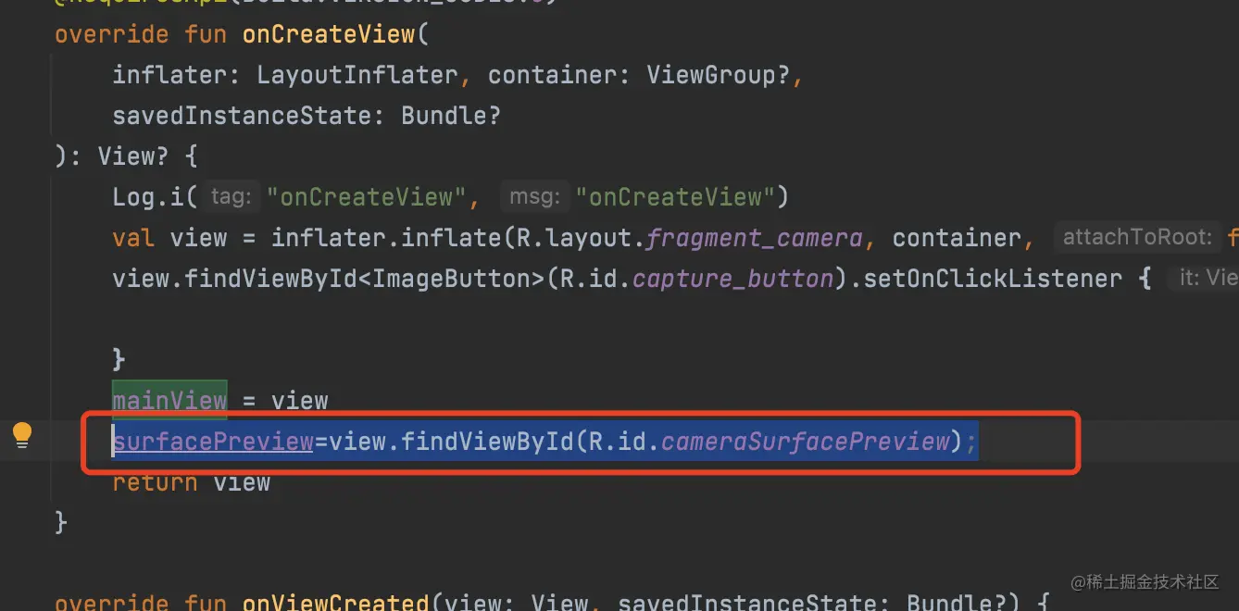Click the 'onCreateView' function name

(x=329, y=34)
